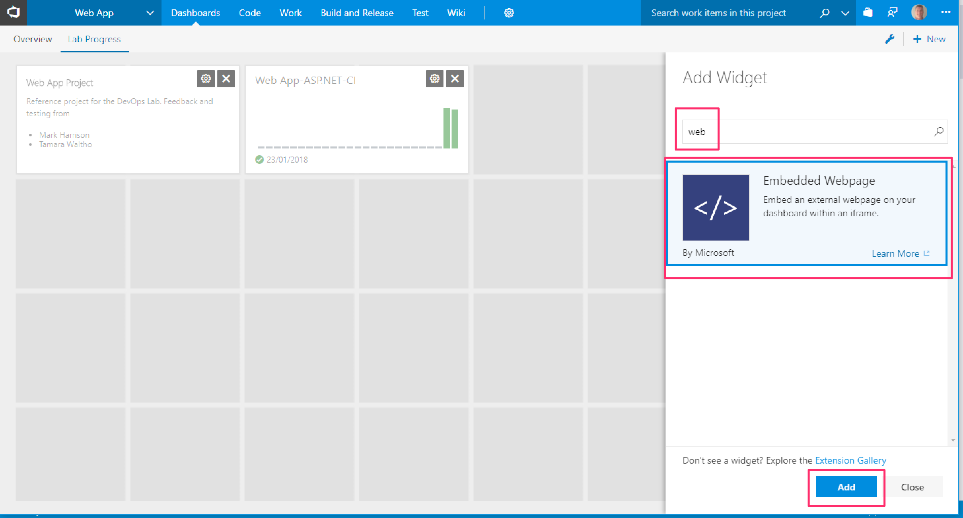This screenshot has height=518, width=963.
Task: Open settings for the Web App-ASP.NET-CI widget
Action: click(x=434, y=78)
